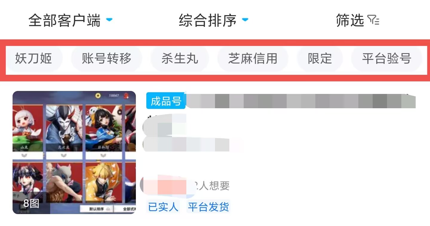Select the 妖刀姬 tag chip

pos(33,58)
